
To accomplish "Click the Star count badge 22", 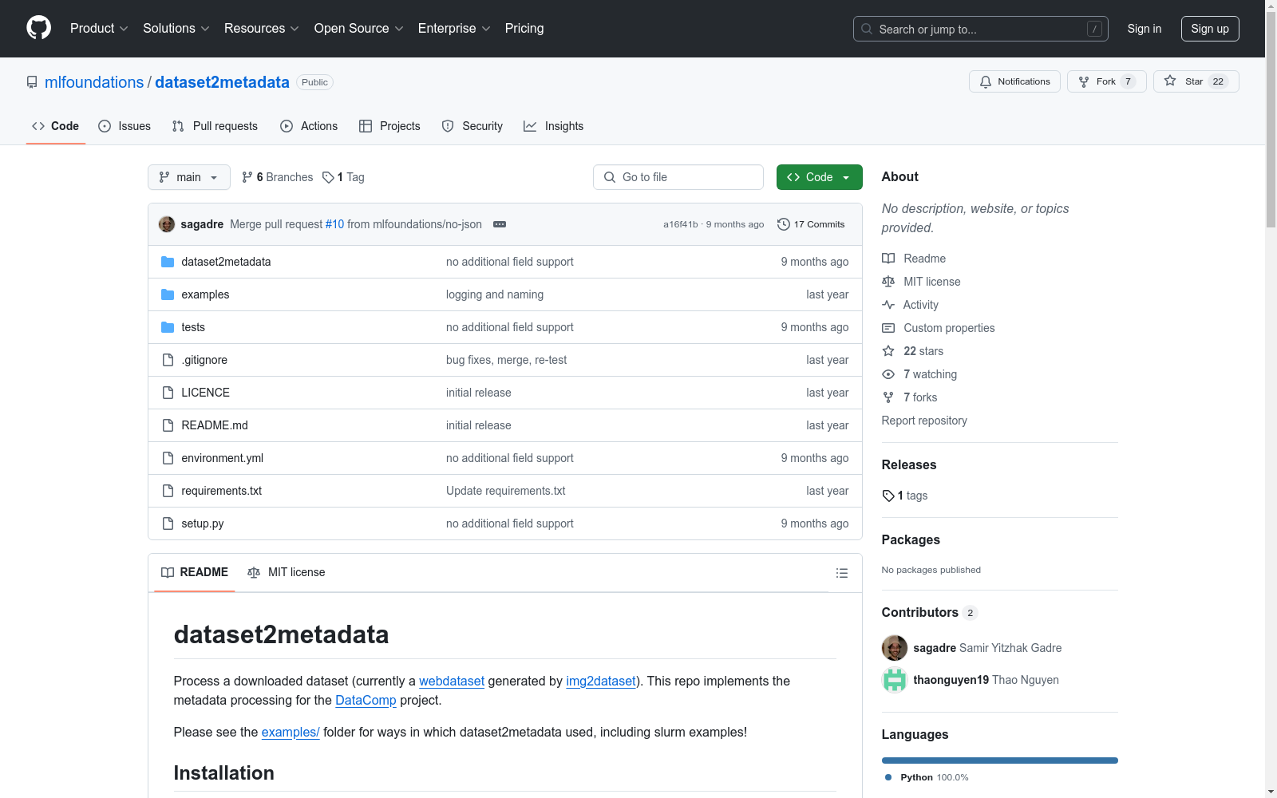I will point(1218,81).
